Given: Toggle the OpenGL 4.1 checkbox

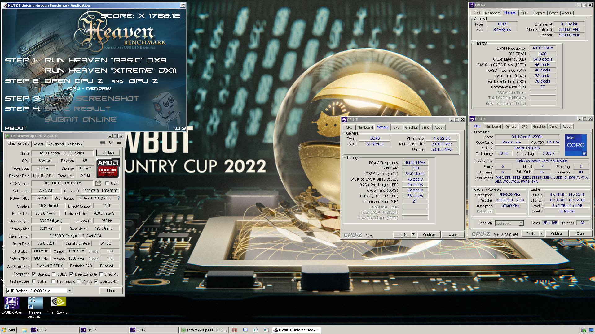Looking at the screenshot, I should (96, 281).
